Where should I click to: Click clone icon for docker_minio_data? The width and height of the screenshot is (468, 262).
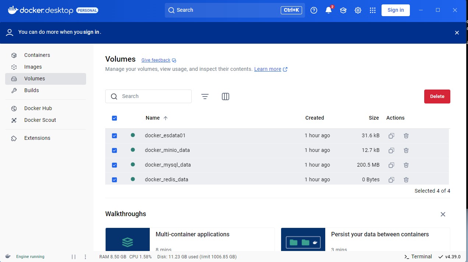coord(391,150)
